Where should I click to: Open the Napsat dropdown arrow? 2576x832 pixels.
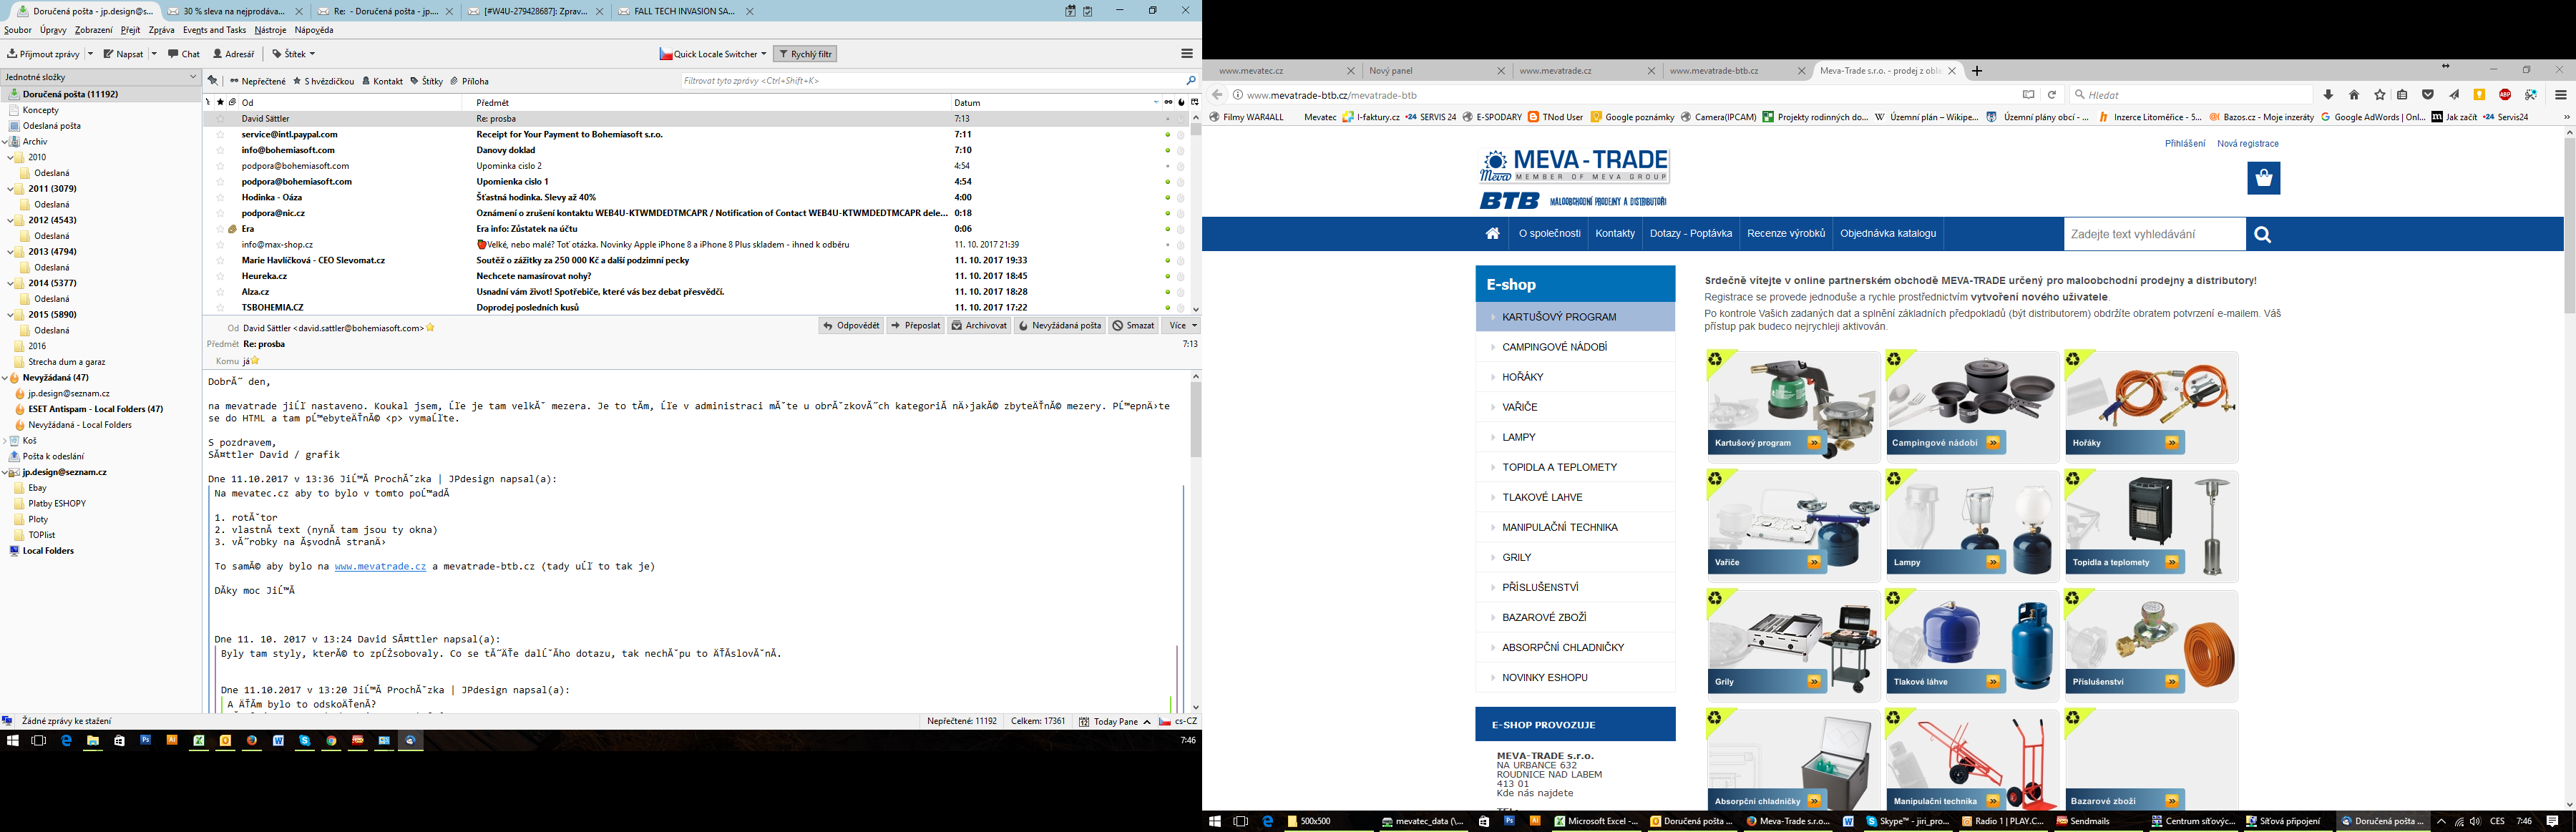[x=154, y=54]
